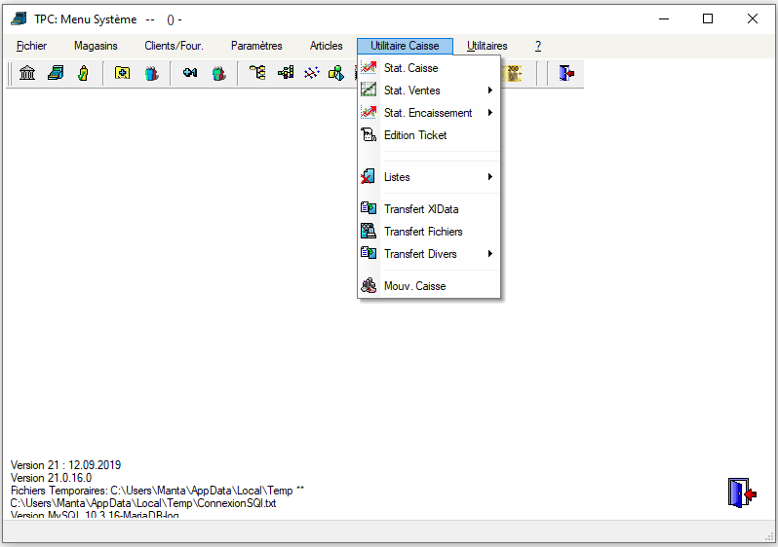Minimize the TPC window
The image size is (778, 547).
[x=664, y=18]
